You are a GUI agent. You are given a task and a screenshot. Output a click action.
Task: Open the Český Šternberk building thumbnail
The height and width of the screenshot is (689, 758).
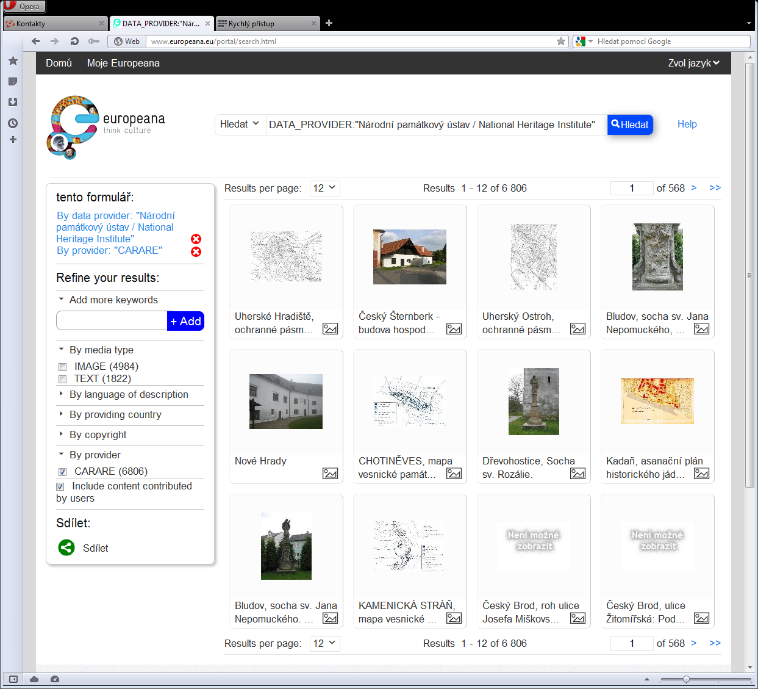[x=410, y=257]
